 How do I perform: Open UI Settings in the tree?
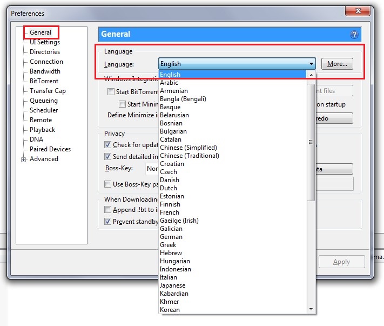[x=45, y=42]
